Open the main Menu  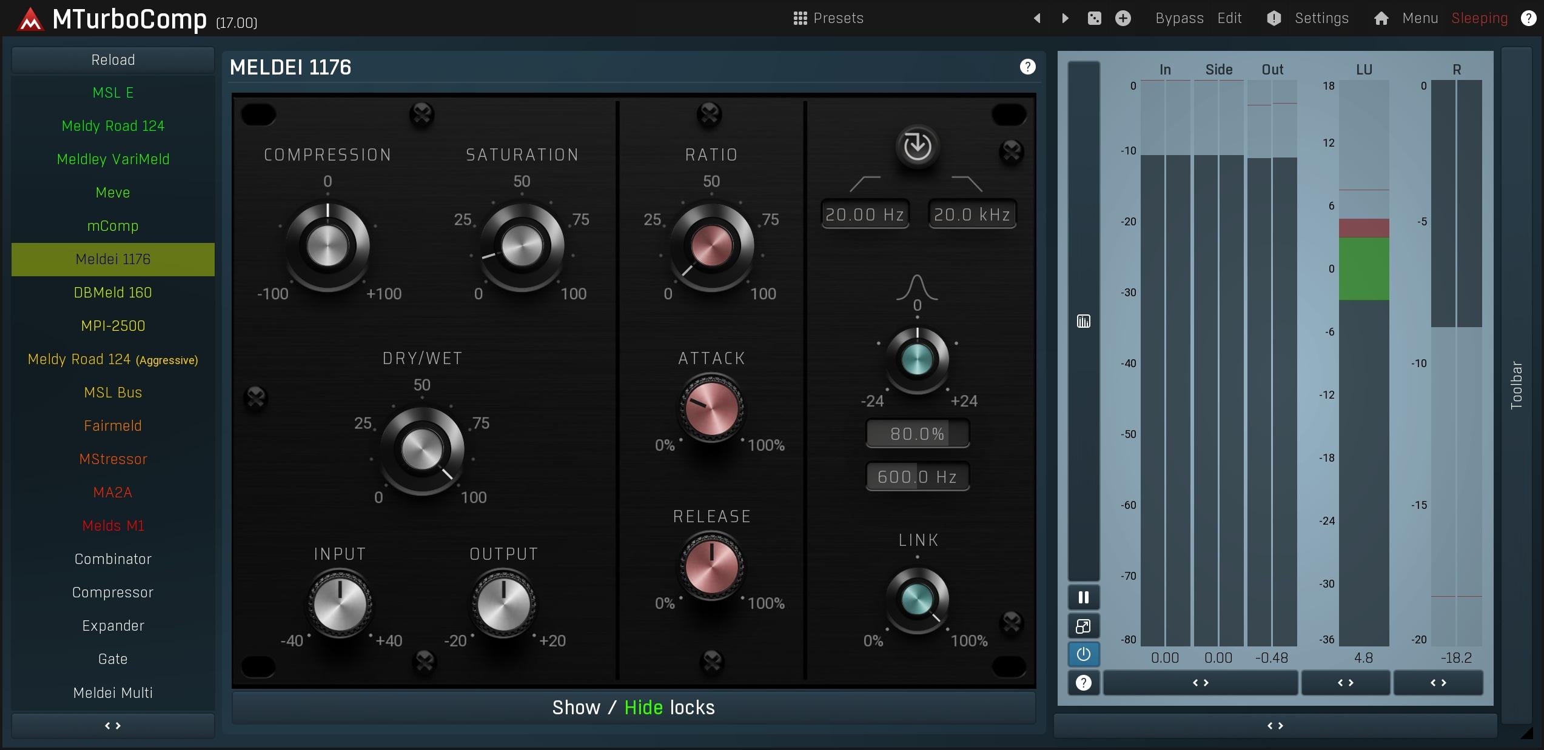tap(1419, 18)
